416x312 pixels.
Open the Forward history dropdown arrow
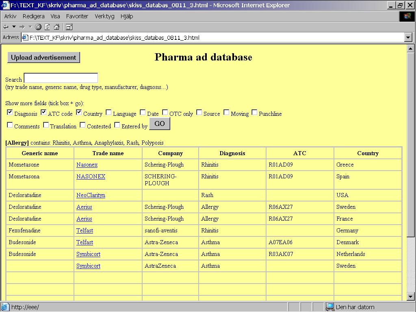(x=30, y=27)
